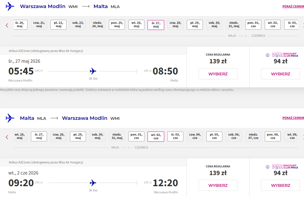Select outbound date pt. 29 maj
This screenshot has height=197, width=304.
coord(195,25)
